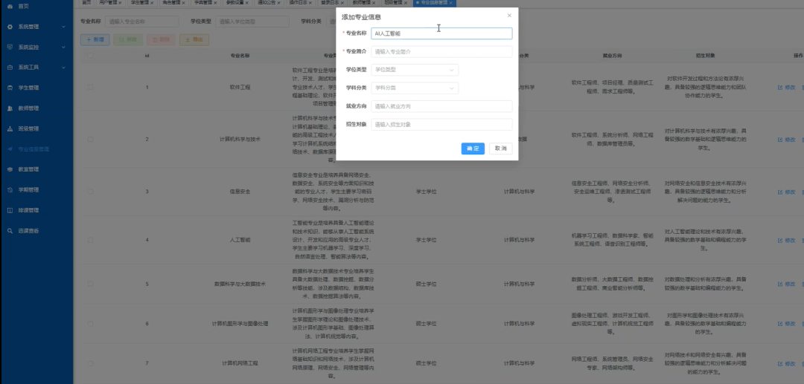Open the 学位类型 dropdown in the dialog
Viewport: 804px width, 384px height.
415,70
